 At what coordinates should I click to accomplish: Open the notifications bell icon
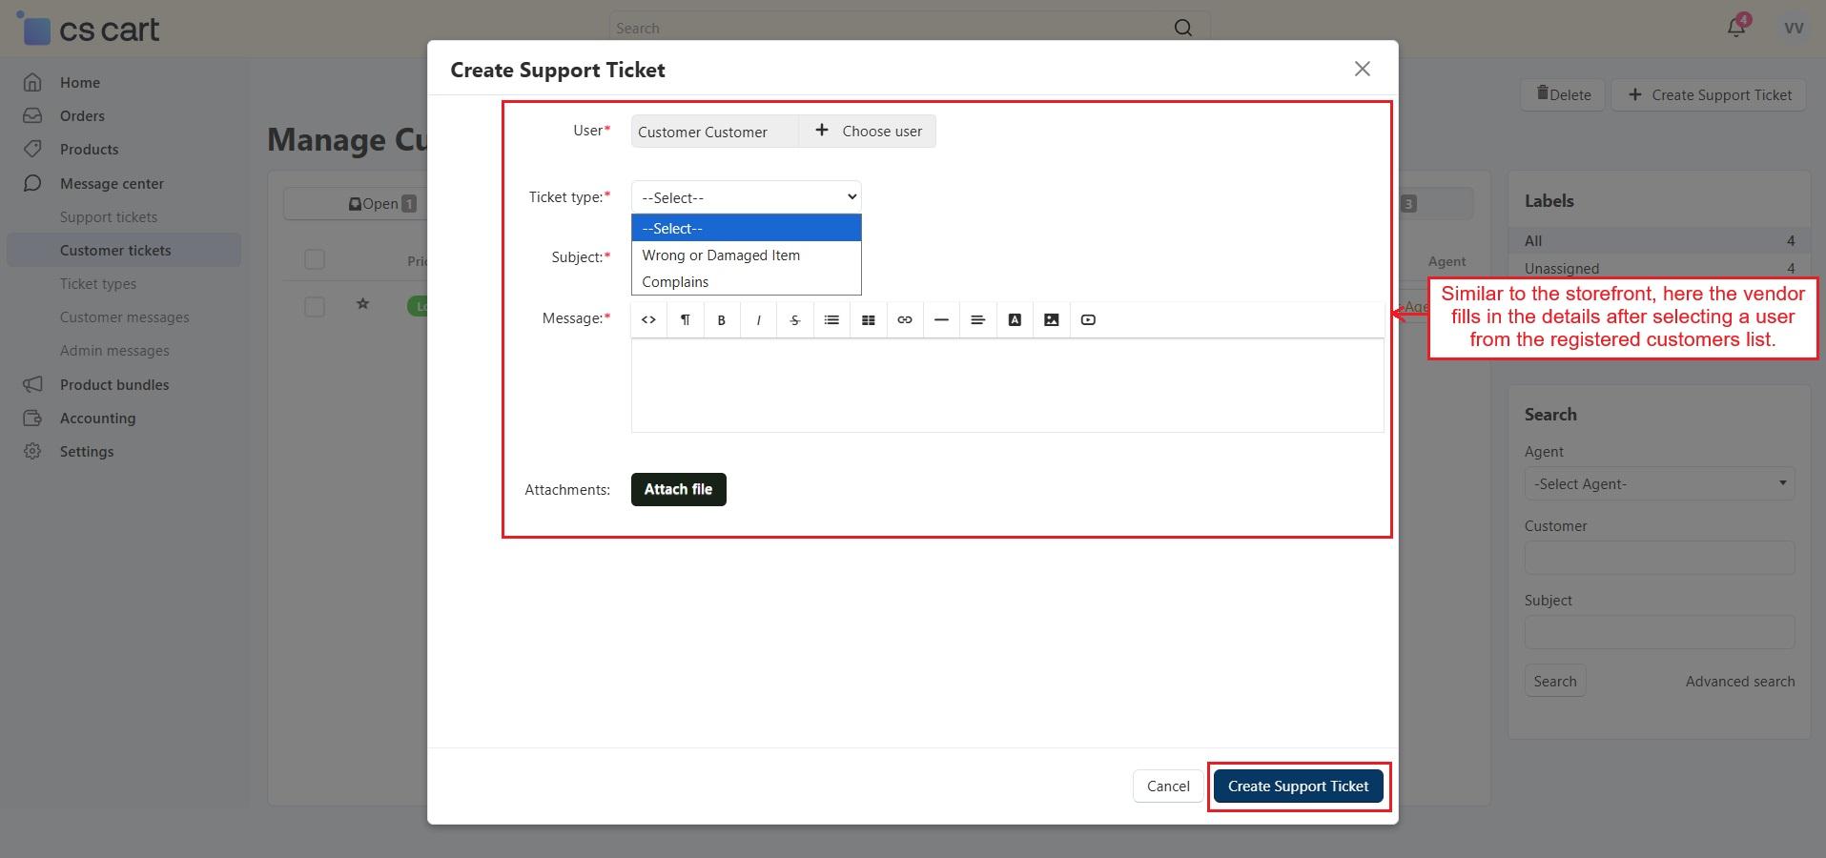click(1735, 27)
